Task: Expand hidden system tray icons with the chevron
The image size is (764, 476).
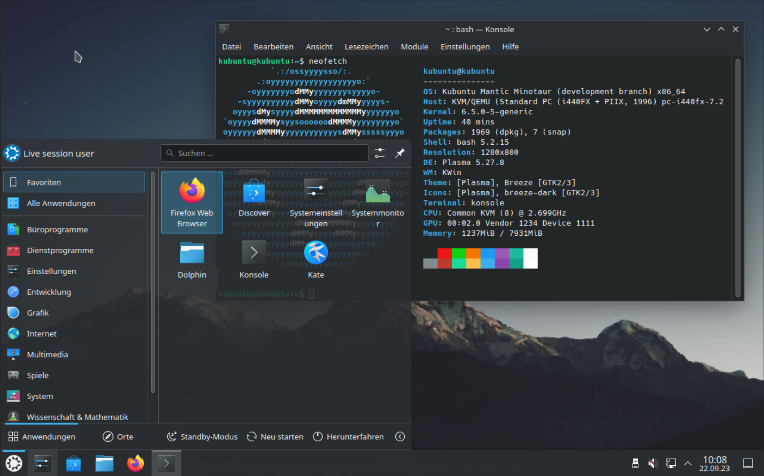Action: pos(688,463)
